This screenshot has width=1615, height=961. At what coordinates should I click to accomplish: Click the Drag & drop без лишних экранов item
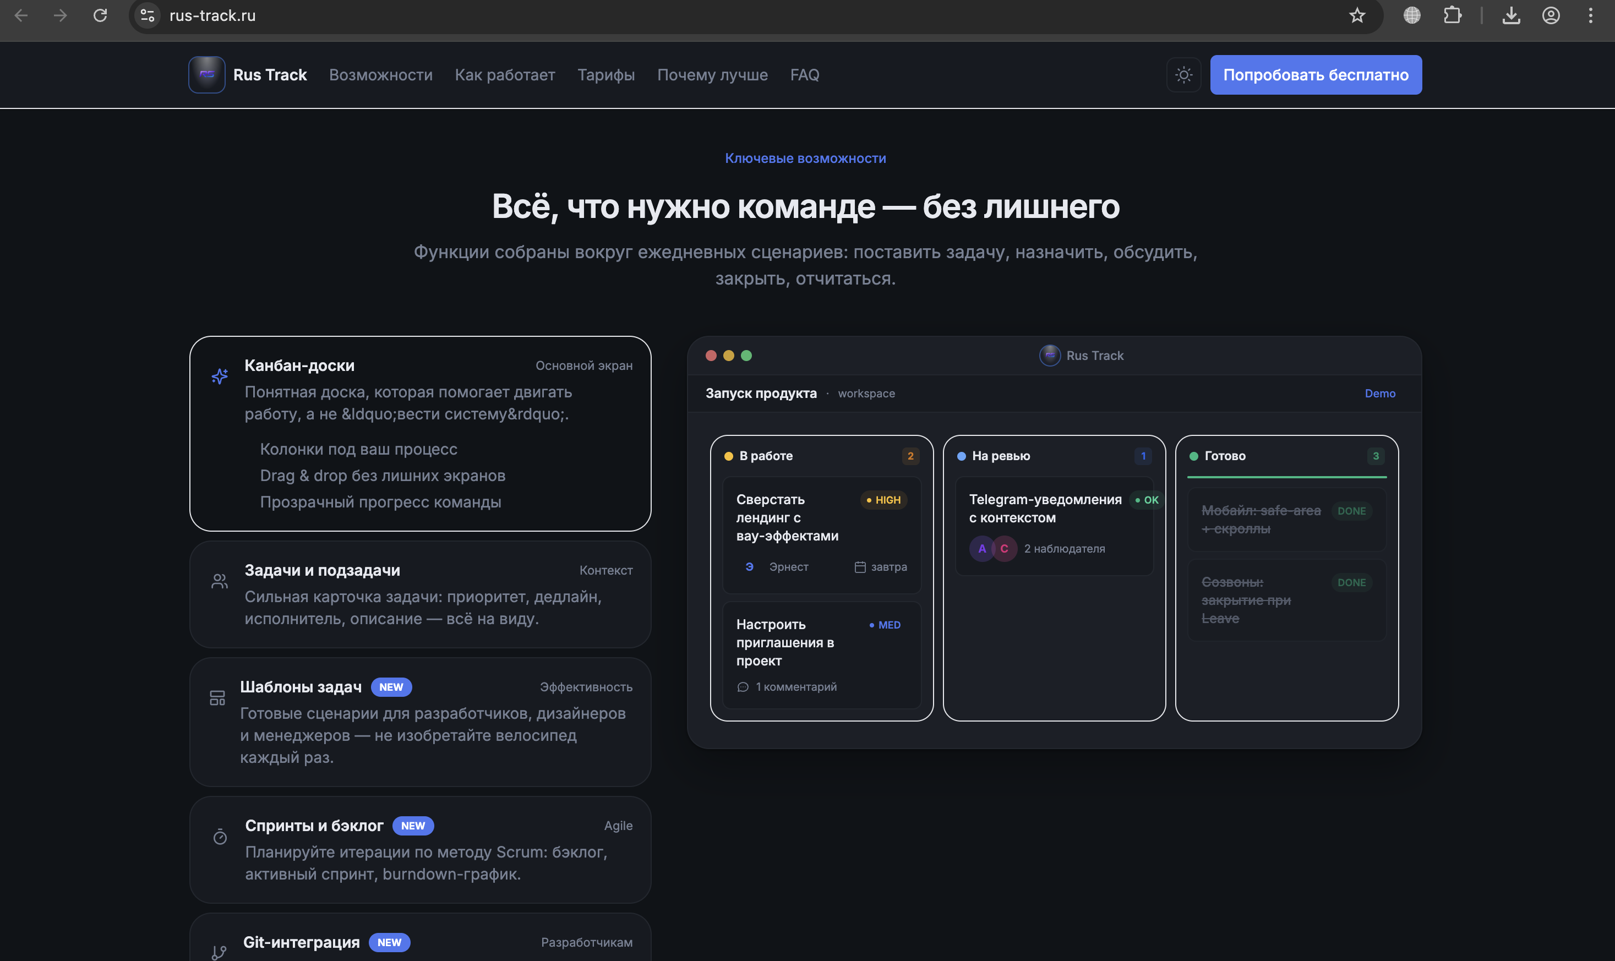pos(383,476)
